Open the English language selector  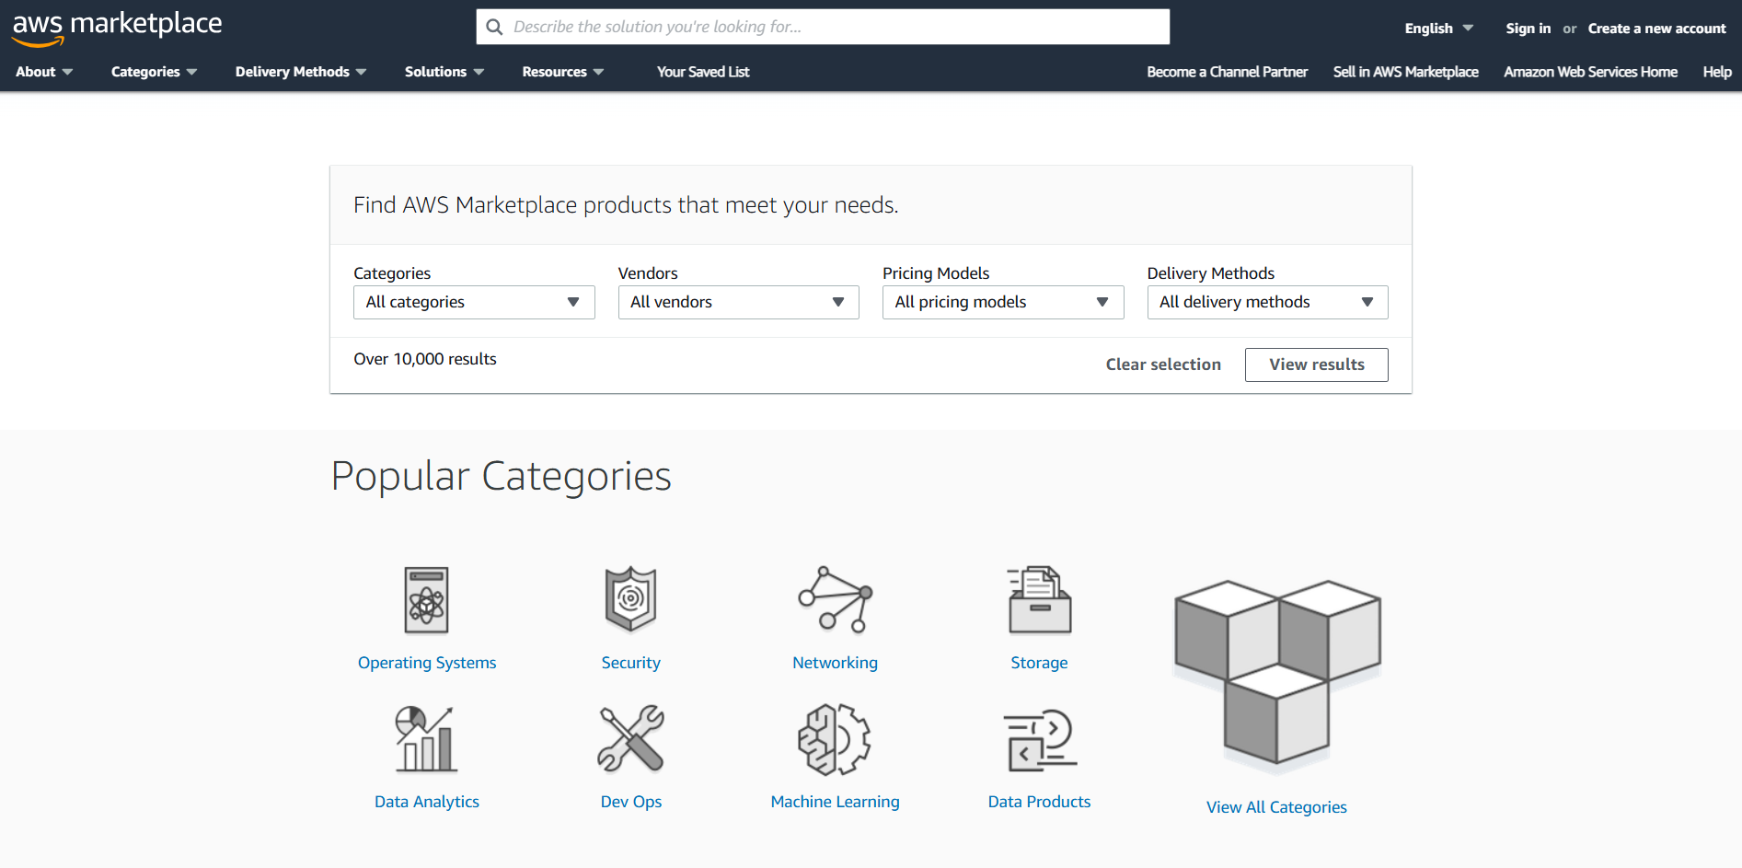click(x=1438, y=29)
